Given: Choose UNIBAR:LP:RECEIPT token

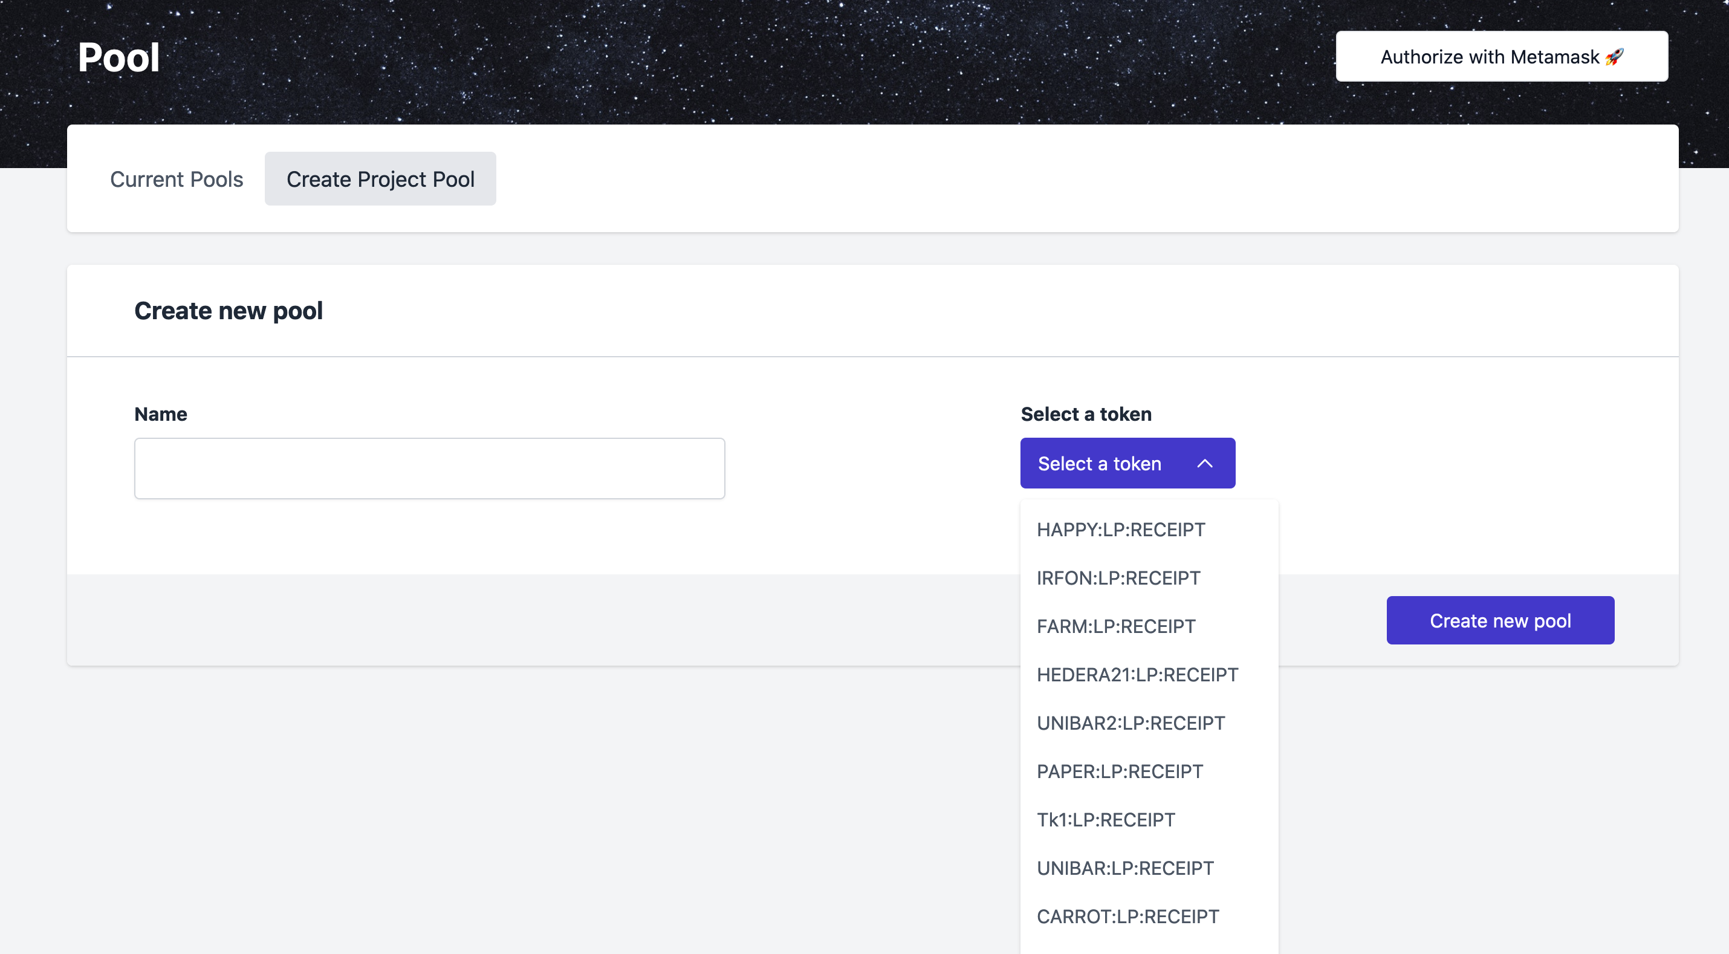Looking at the screenshot, I should (x=1125, y=868).
